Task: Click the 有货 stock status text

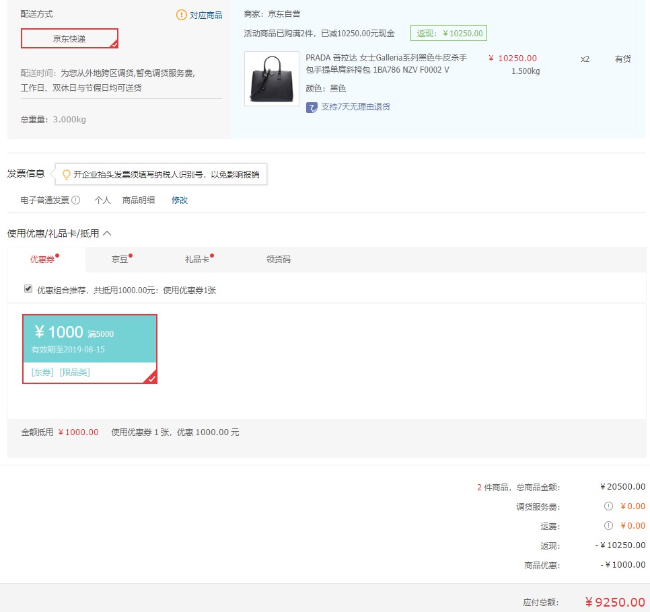Action: coord(622,59)
